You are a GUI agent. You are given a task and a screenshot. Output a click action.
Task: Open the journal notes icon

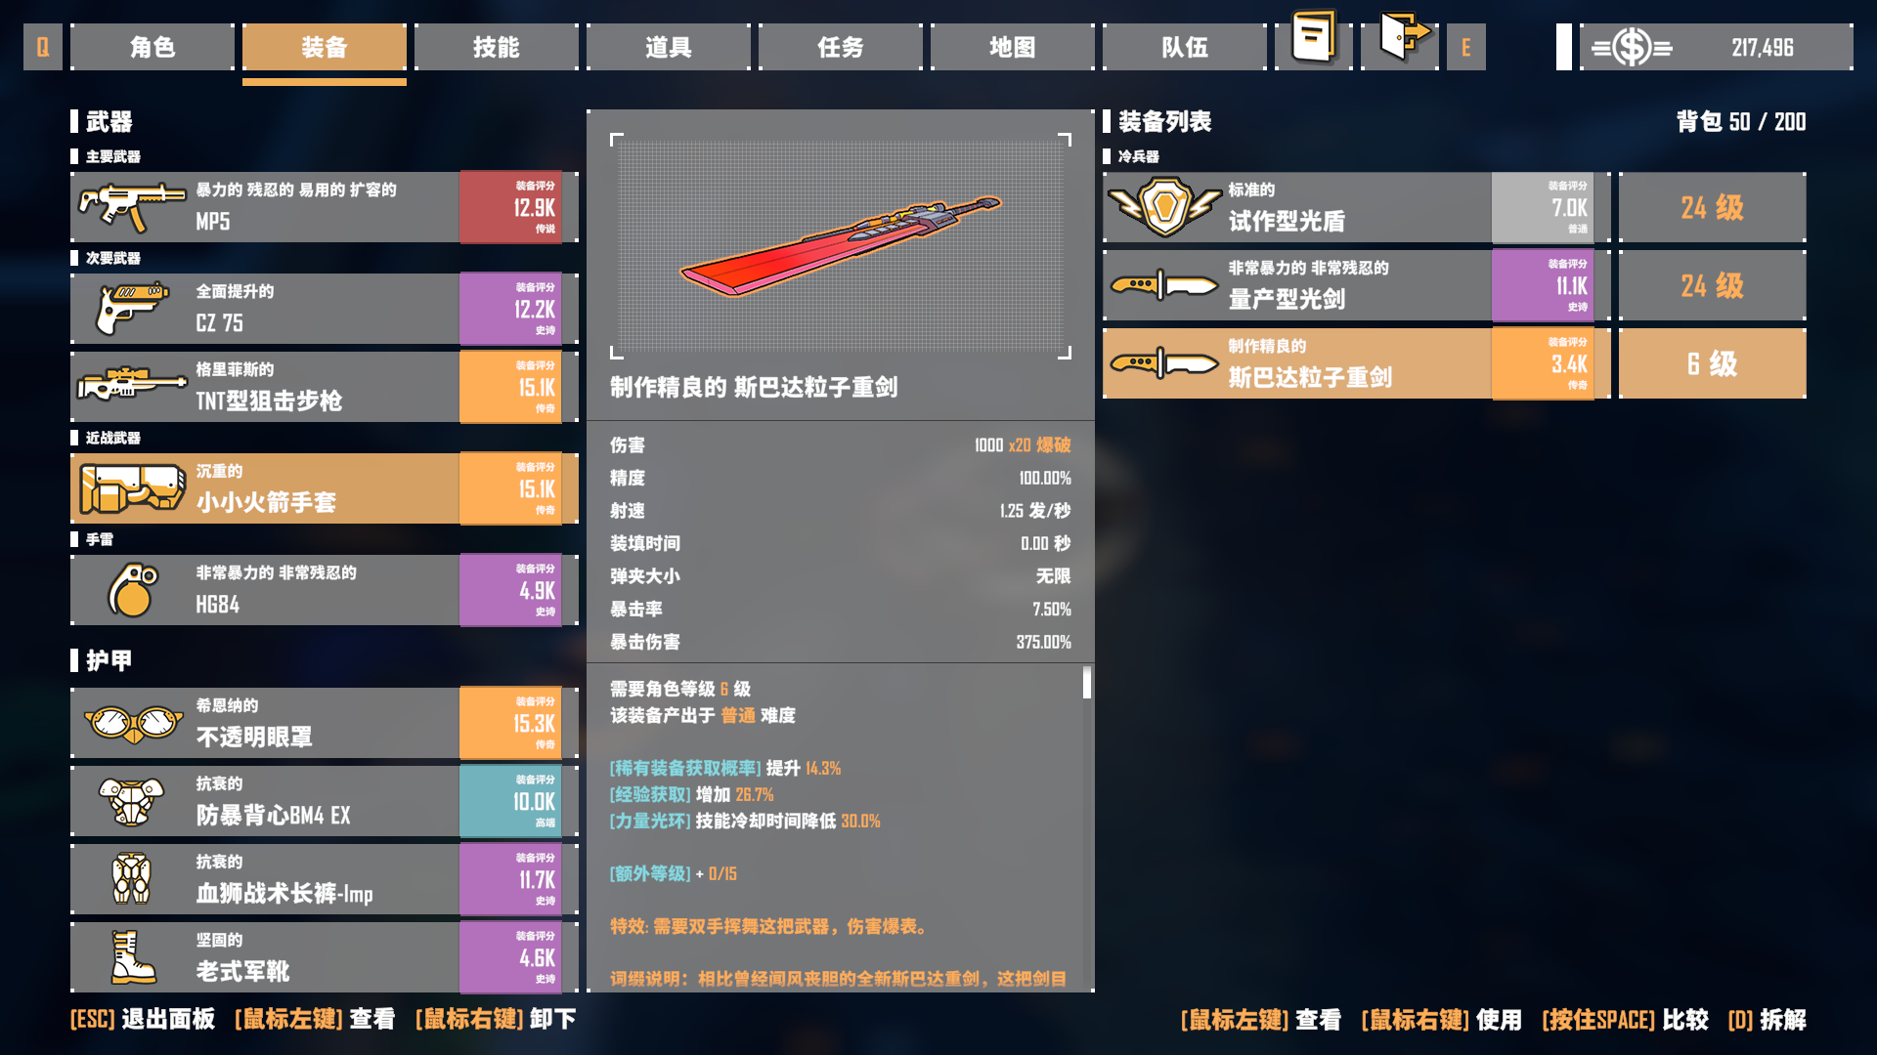[1314, 39]
